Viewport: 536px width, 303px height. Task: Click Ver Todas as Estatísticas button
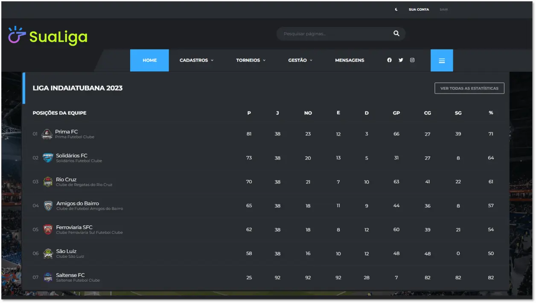pyautogui.click(x=469, y=88)
